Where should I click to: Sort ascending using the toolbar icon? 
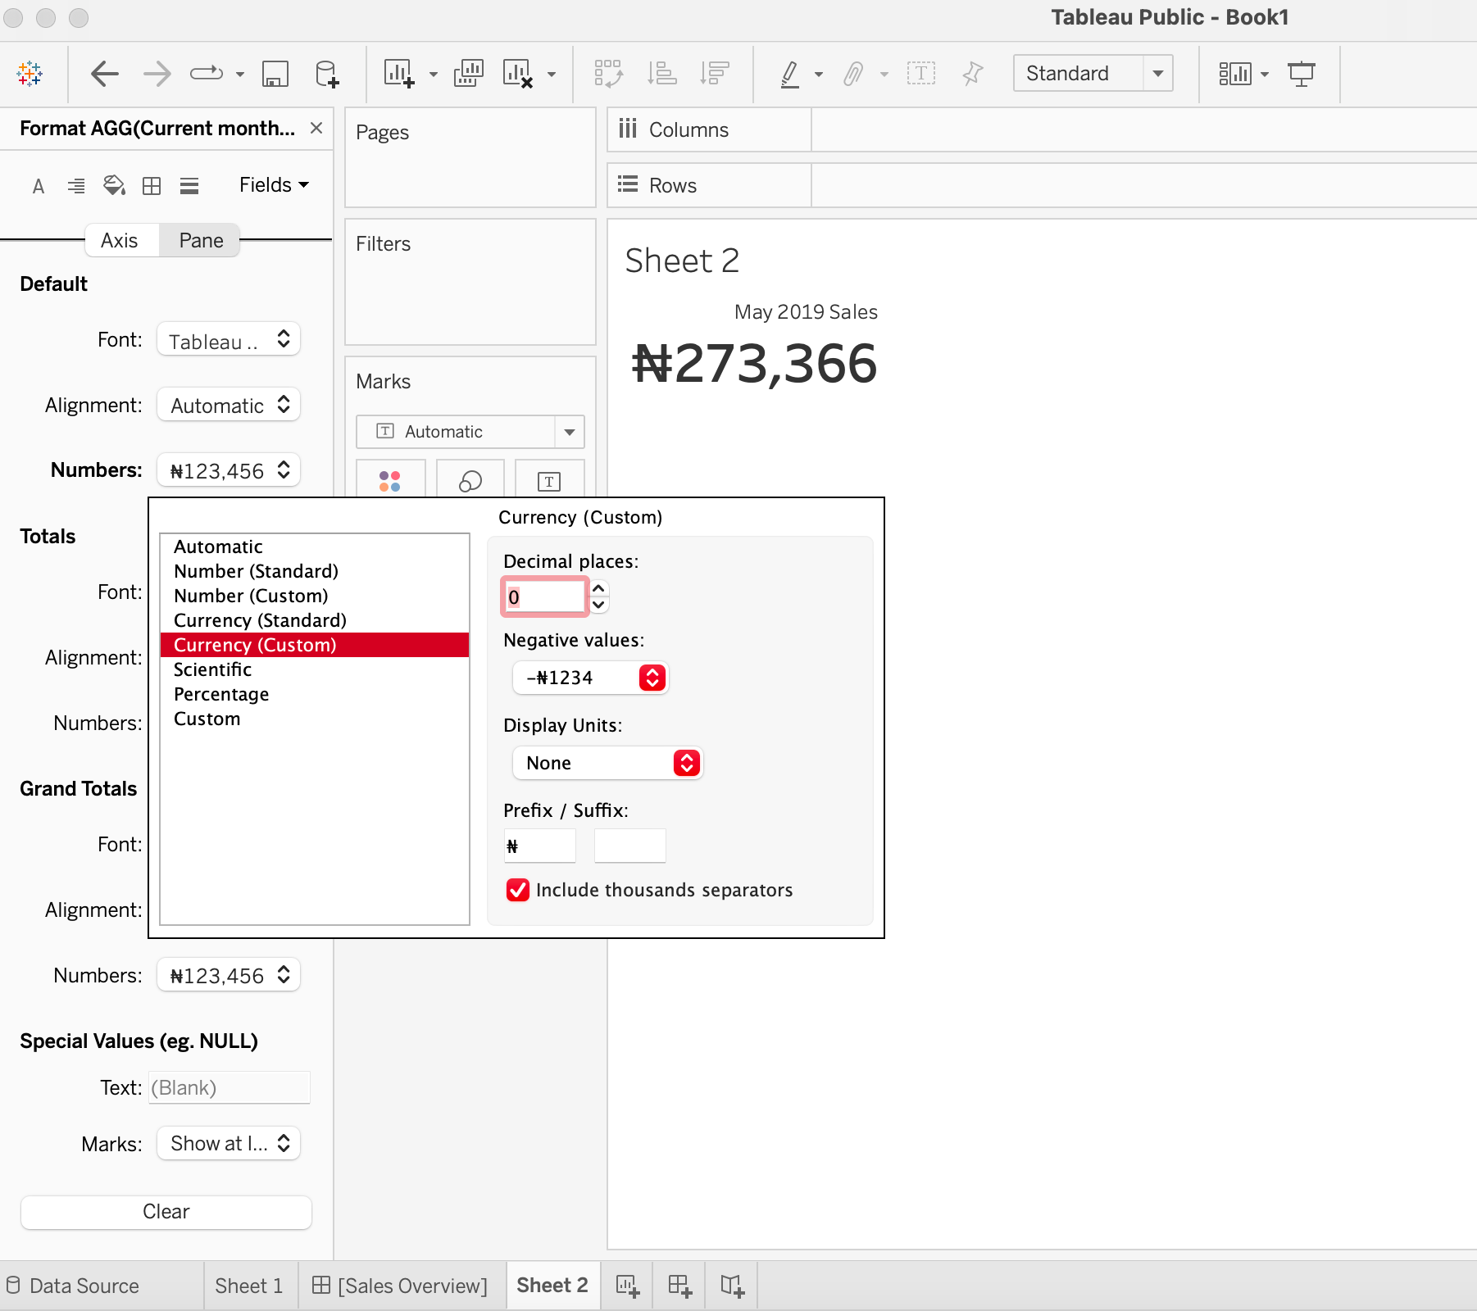point(661,74)
